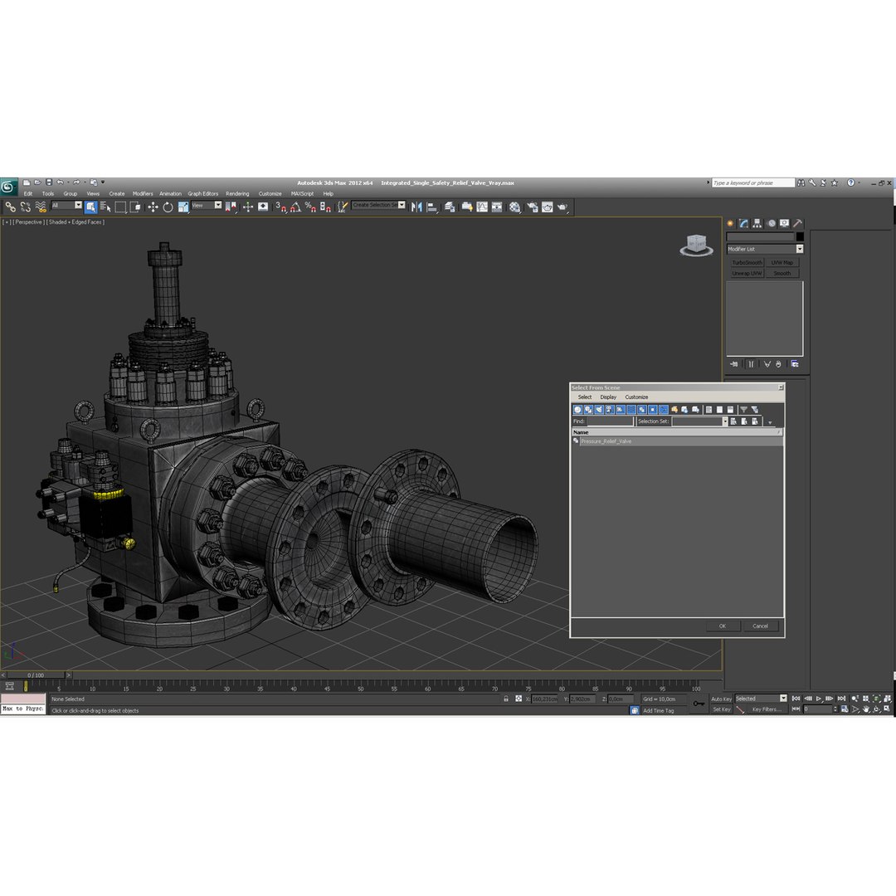Toggle Window/Crossing selection mode
896x896 pixels.
tap(135, 207)
